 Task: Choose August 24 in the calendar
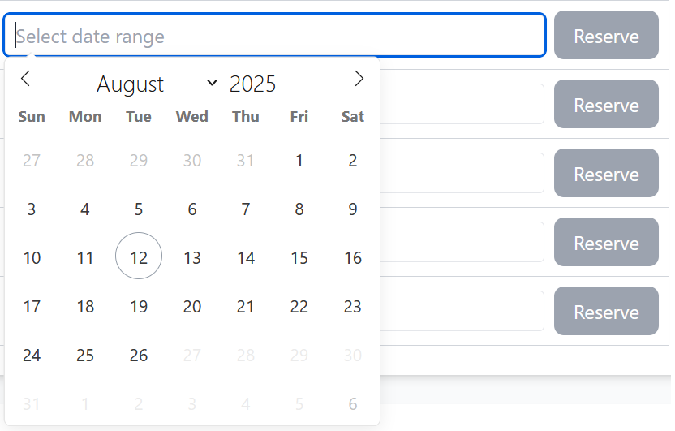[32, 356]
